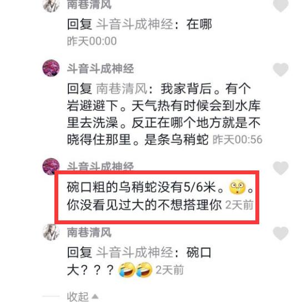Open avatar beside the 我家背后 comment
This screenshot has height=302, width=297.
tap(51, 68)
